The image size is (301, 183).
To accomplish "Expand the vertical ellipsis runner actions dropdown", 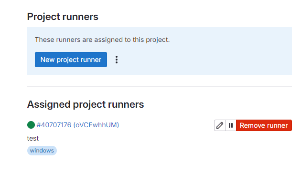I will (117, 60).
